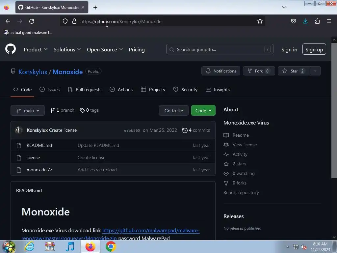Expand the Solutions menu

click(67, 49)
